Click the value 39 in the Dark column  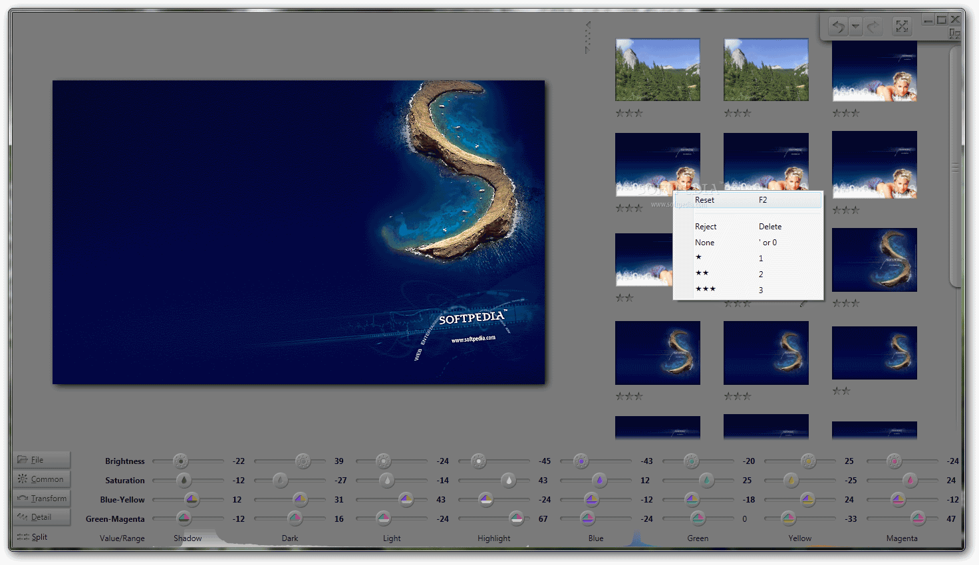[x=339, y=461]
